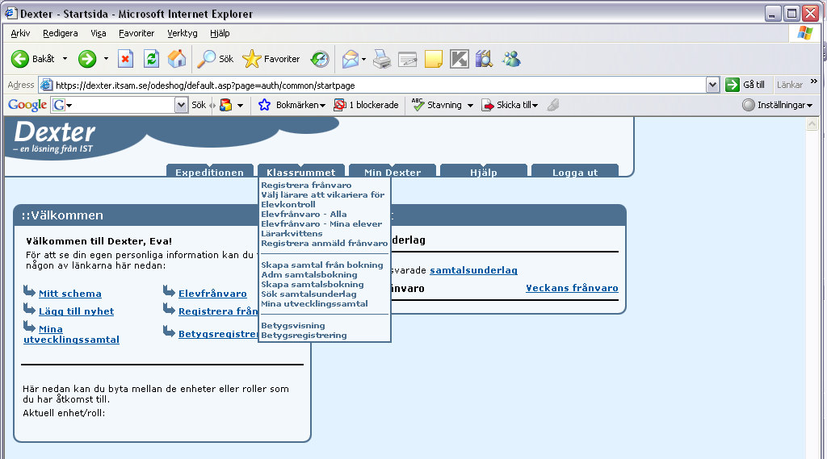The image size is (827, 459).
Task: Open the Mitt schema link
Action: pos(70,294)
